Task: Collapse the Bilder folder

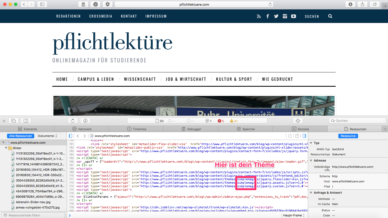Action: coord(6,148)
